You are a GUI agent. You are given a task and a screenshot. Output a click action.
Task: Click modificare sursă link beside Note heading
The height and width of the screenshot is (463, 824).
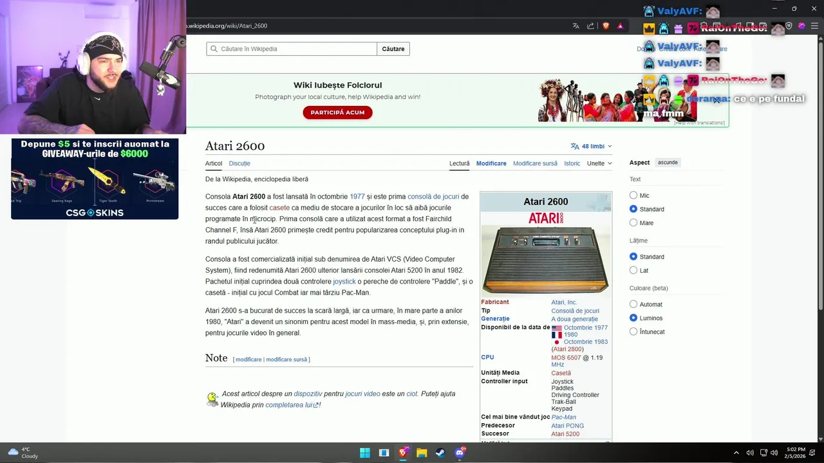click(x=286, y=359)
